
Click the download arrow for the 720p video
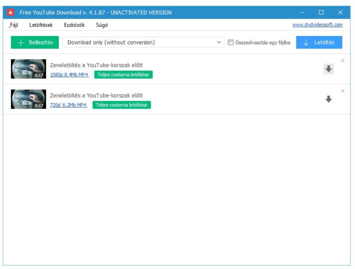(x=328, y=99)
